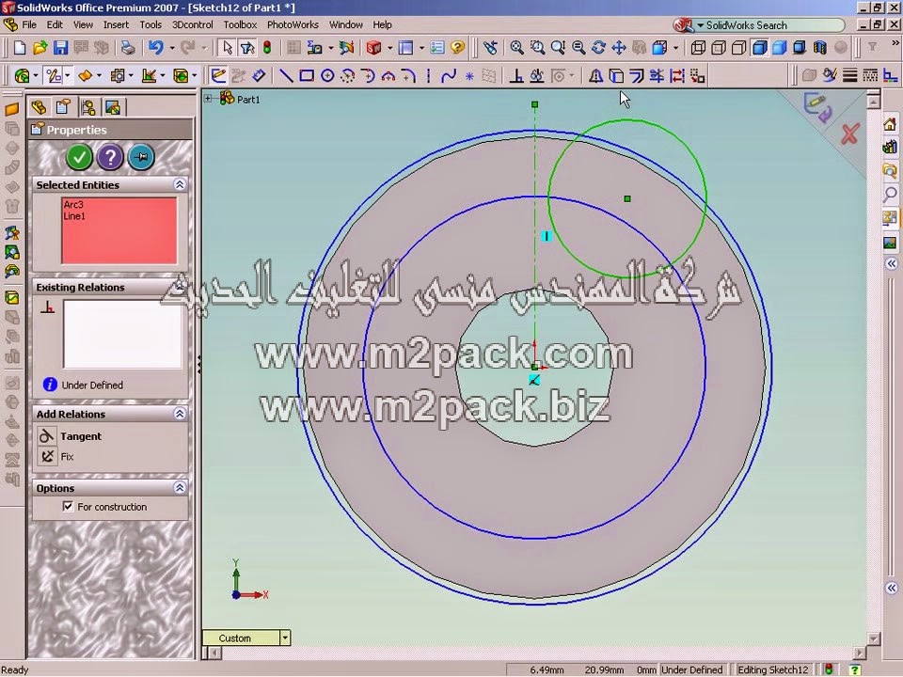Select the Rectangle sketch tool

(x=307, y=75)
